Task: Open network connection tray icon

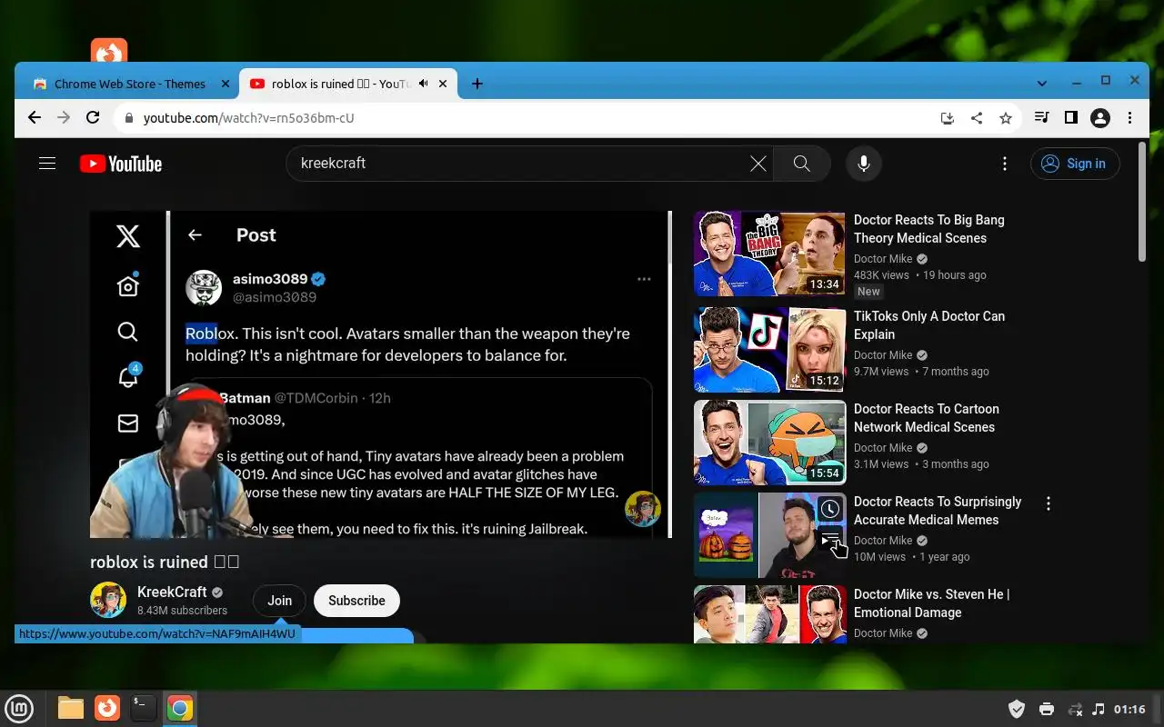Action: point(1074,709)
